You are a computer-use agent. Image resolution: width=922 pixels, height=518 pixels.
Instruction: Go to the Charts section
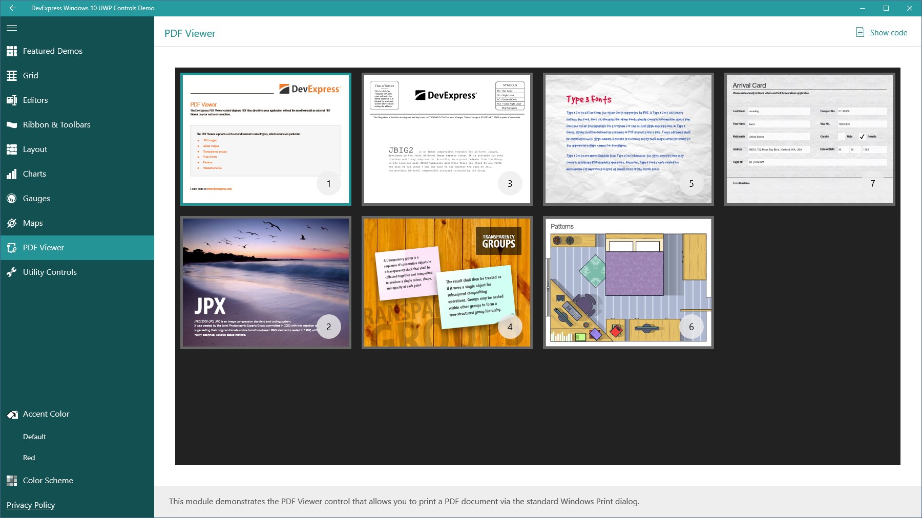77,174
